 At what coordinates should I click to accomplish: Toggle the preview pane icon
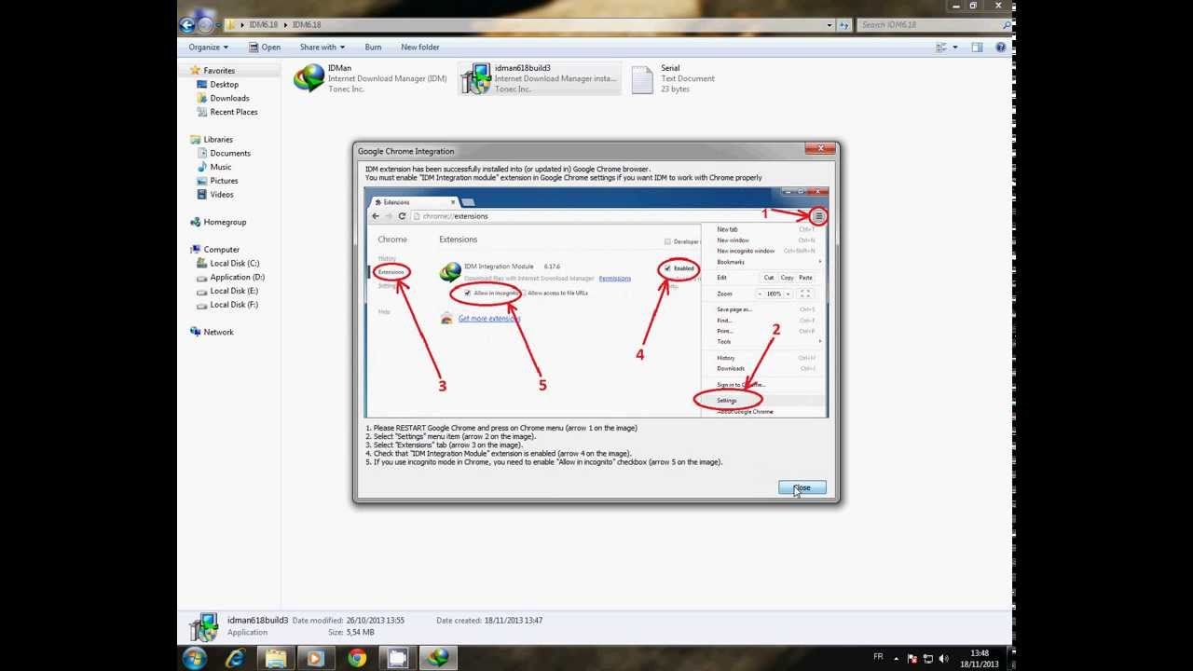(977, 47)
